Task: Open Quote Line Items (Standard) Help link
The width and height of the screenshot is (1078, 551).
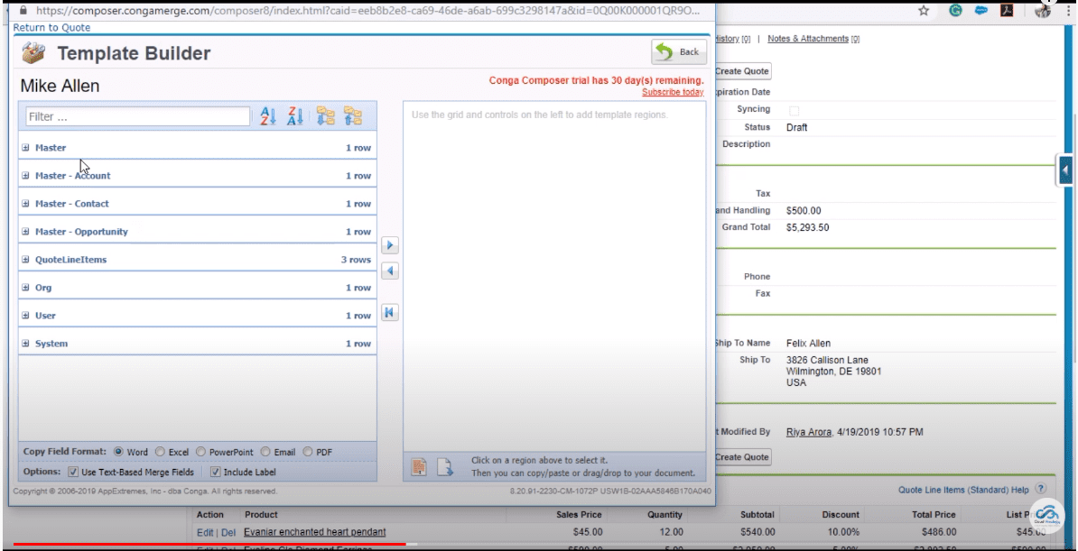Action: 963,490
